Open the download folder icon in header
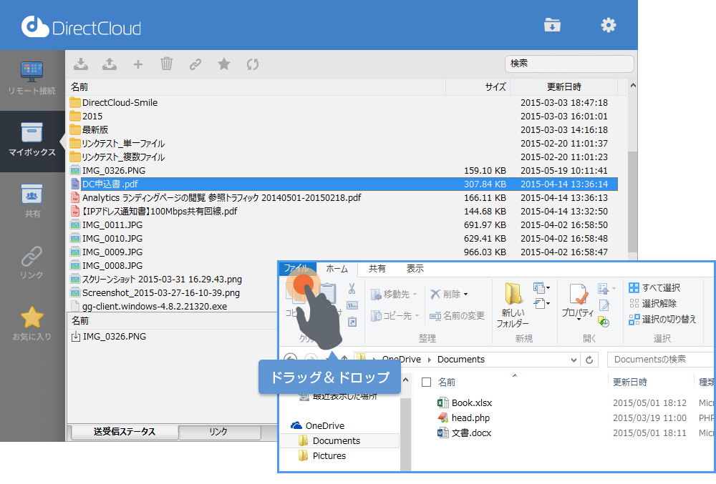The image size is (716, 484). tap(552, 25)
